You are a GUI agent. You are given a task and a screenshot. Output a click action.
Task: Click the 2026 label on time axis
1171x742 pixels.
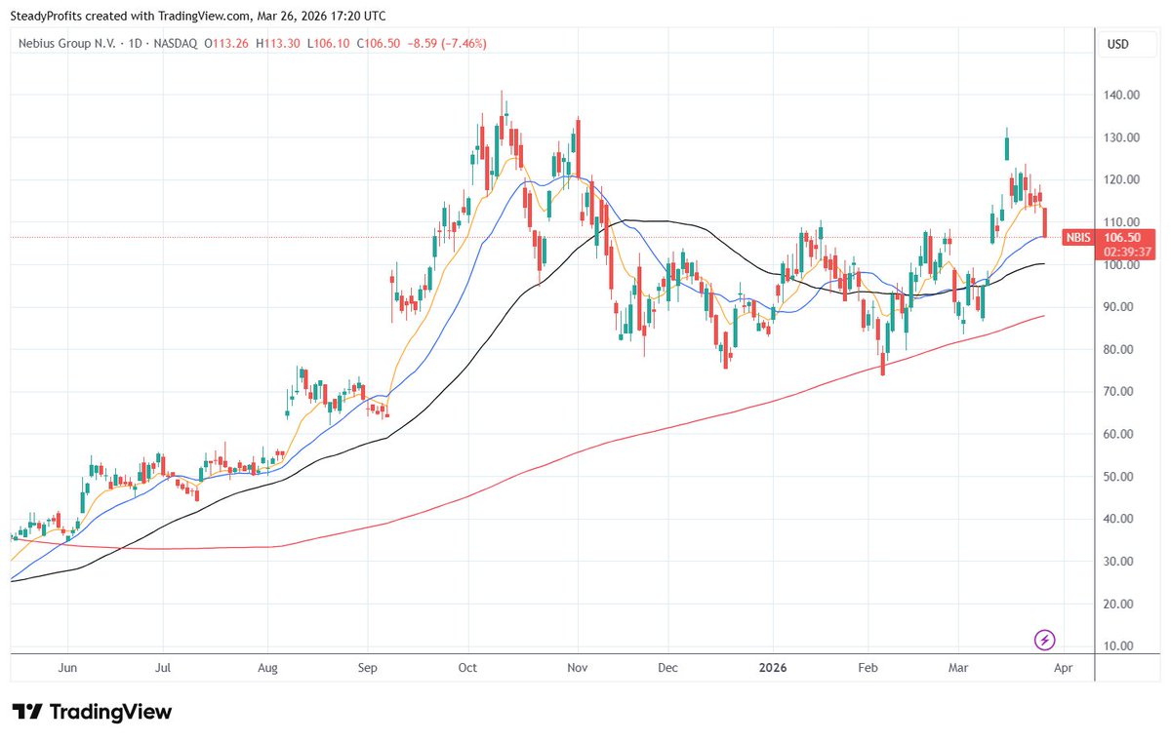pos(773,669)
